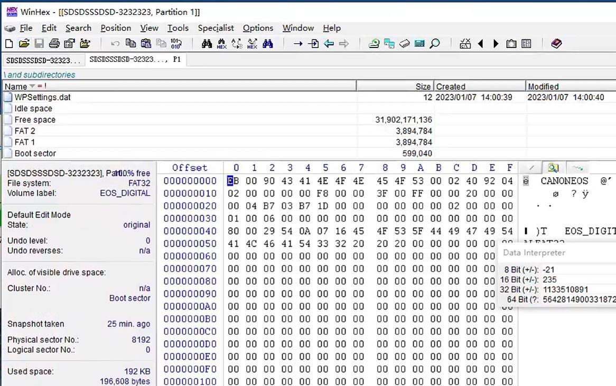Open the File menu
The image size is (616, 386).
26,28
